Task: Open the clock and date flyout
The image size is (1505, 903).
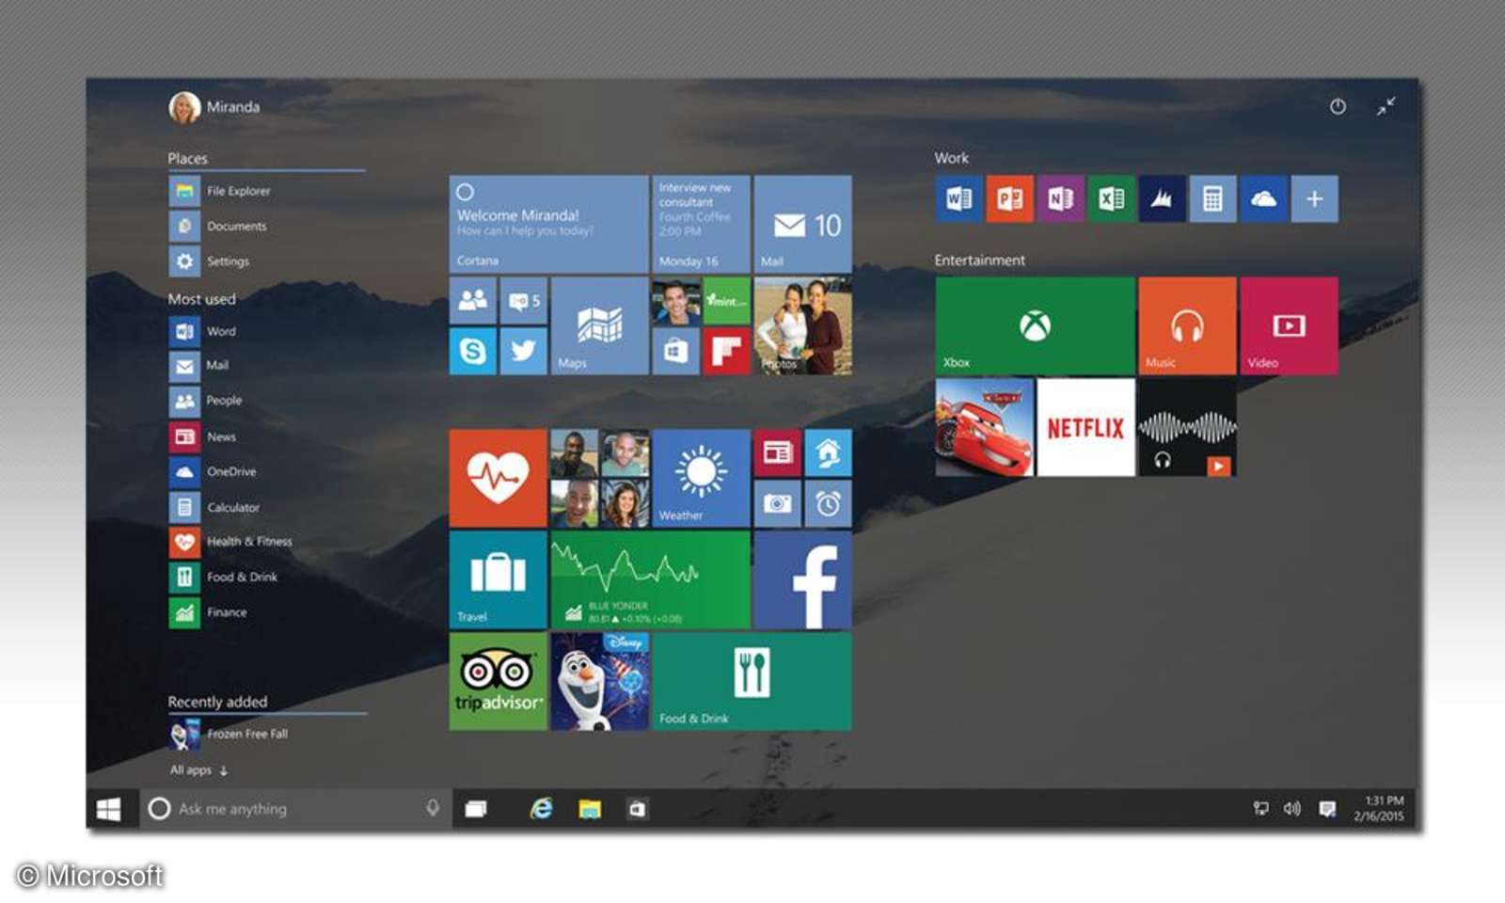Action: tap(1375, 807)
